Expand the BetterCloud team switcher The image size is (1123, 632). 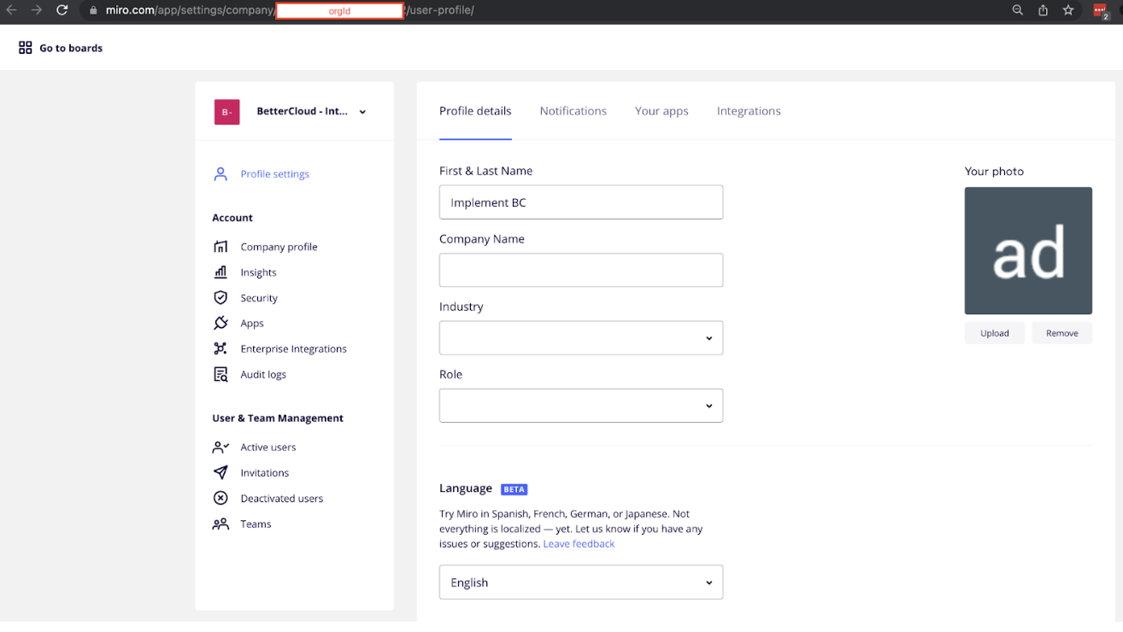(362, 111)
